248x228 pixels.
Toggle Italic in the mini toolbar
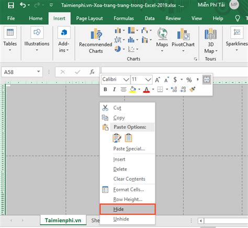(x=114, y=90)
